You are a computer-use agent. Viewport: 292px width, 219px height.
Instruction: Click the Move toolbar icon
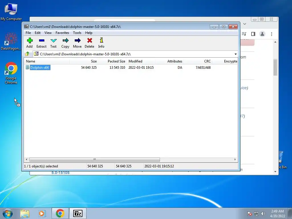(x=77, y=43)
